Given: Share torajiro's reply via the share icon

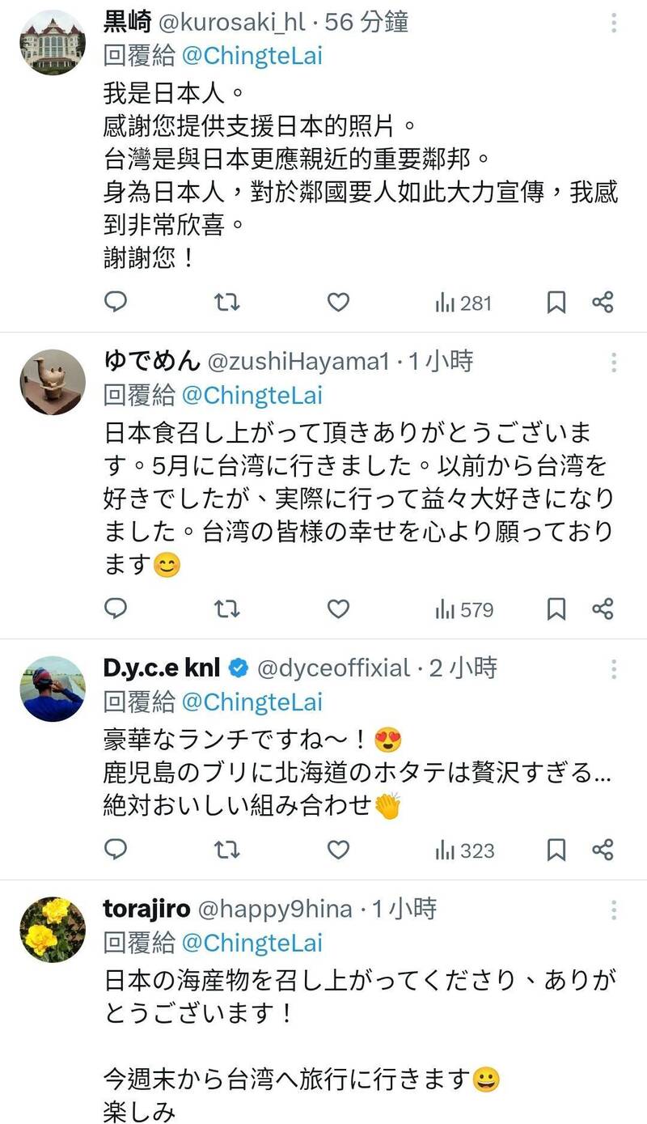Looking at the screenshot, I should [x=602, y=1121].
